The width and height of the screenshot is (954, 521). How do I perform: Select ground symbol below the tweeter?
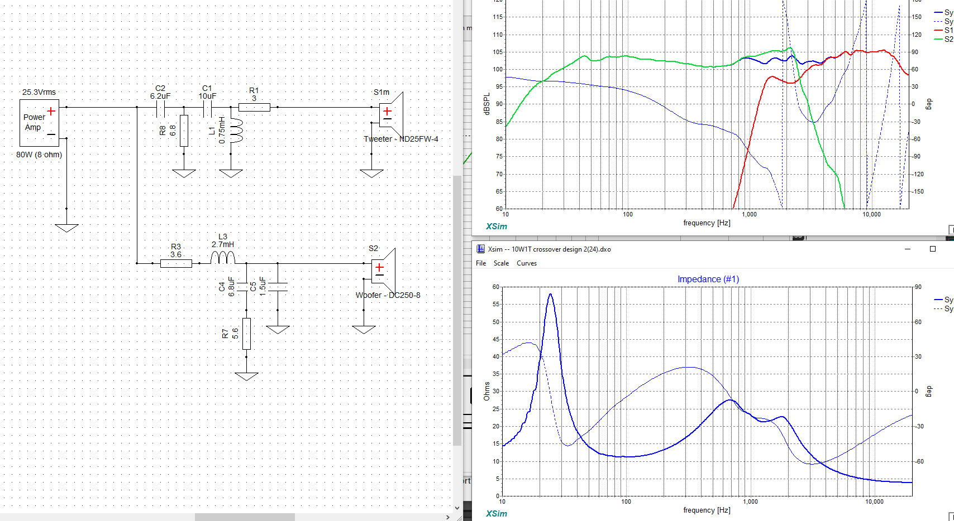(371, 173)
